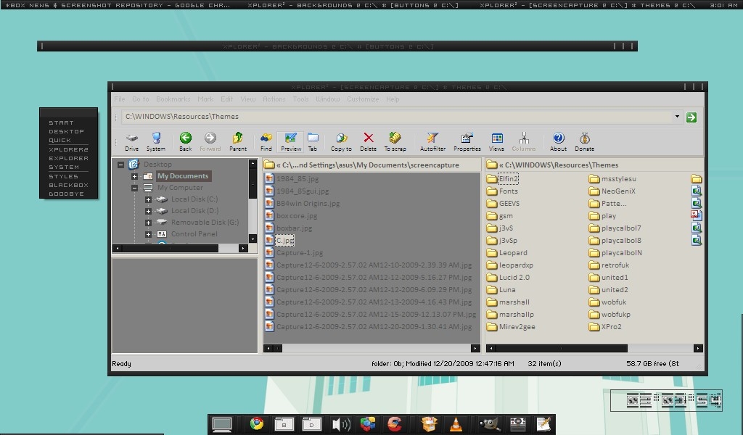743x435 pixels.
Task: Open the D folder dock icon
Action: (311, 424)
